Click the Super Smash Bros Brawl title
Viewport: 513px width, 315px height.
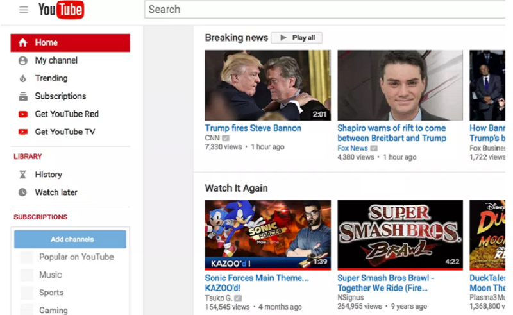pyautogui.click(x=386, y=283)
